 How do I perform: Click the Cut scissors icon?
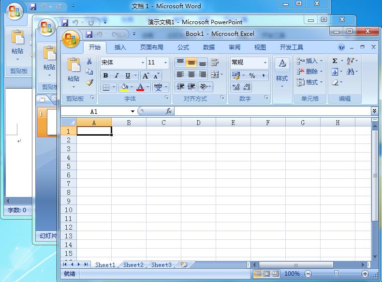[89, 62]
